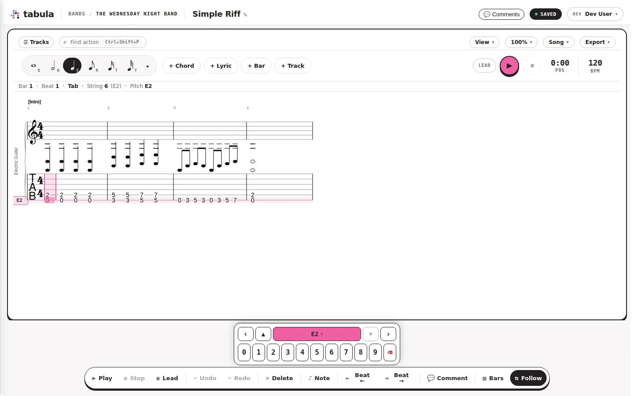Screen dimensions: 634x396
Task: Click the SAVED status badge
Action: click(x=546, y=14)
